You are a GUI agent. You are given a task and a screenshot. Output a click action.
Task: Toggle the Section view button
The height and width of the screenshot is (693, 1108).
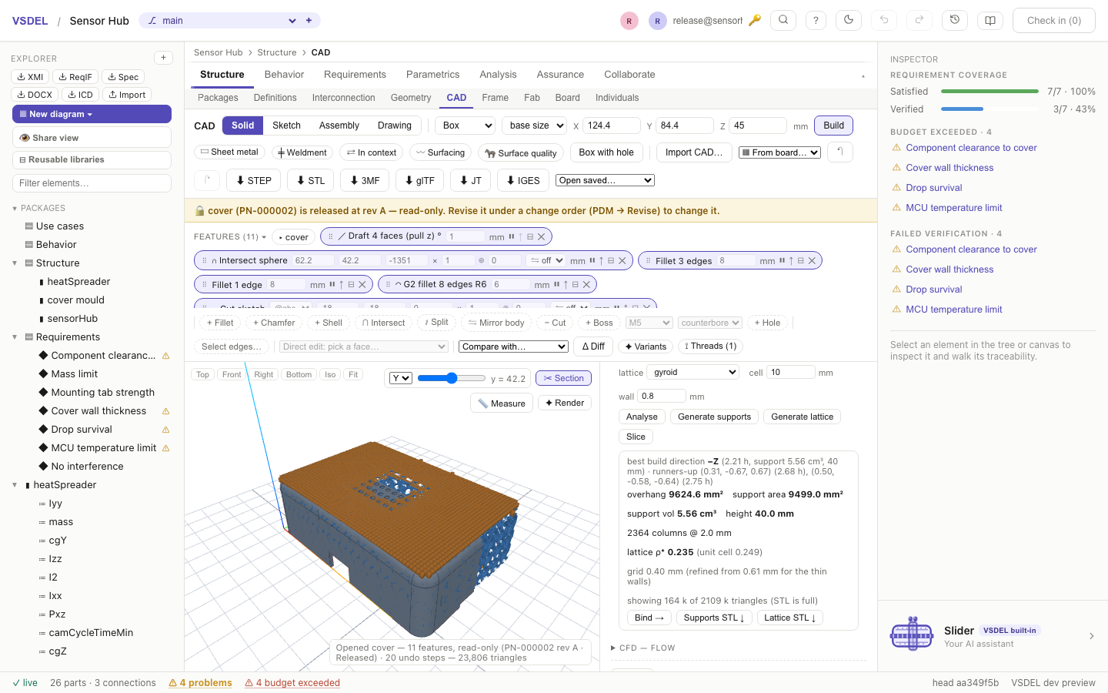coord(563,378)
